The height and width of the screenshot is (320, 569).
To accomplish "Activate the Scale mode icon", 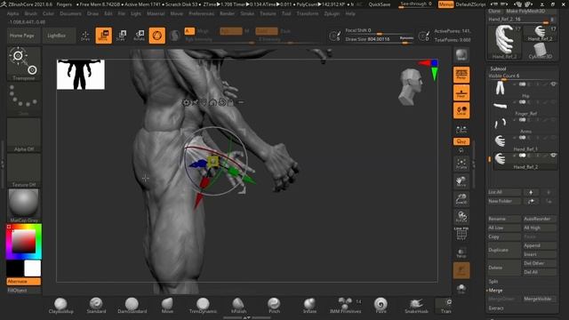I will [122, 36].
